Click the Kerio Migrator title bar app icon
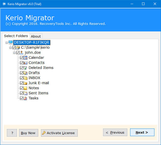161x145 pixels. [4, 4]
